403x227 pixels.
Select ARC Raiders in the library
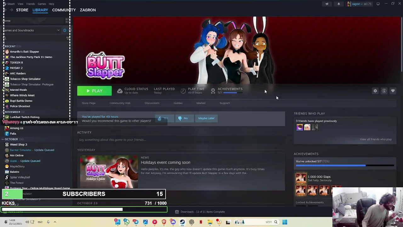tap(18, 73)
